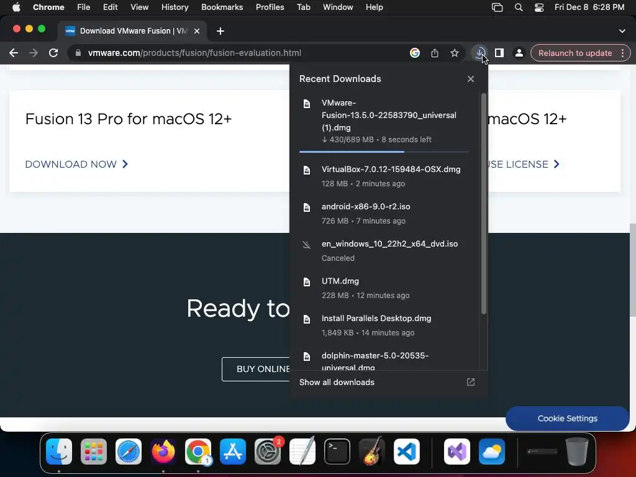Screen dimensions: 636x477
Task: Click file icon next to VirtualBox download
Action: [x=307, y=170]
